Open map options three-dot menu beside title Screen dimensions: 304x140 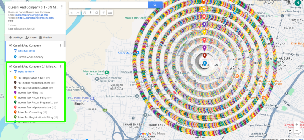tap(62, 7)
